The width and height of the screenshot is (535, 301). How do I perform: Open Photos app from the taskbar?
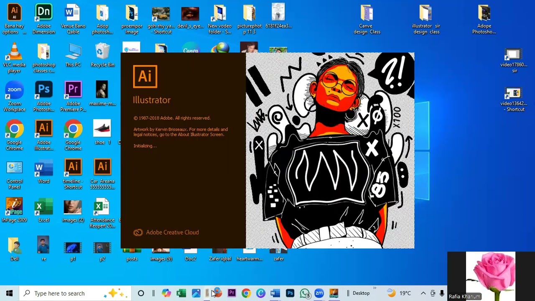point(196,293)
